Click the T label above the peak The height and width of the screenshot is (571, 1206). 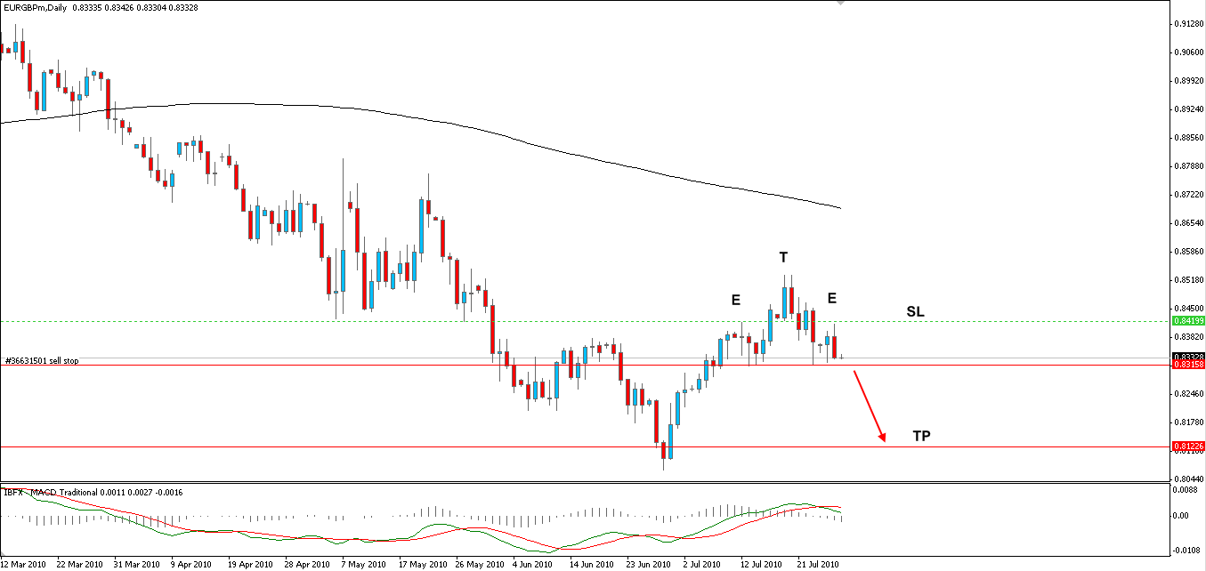(783, 258)
